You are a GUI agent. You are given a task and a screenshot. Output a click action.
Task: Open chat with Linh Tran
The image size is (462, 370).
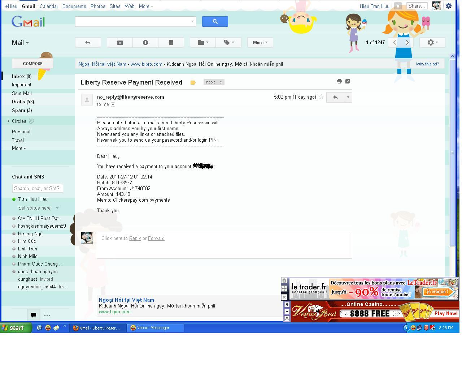point(27,249)
